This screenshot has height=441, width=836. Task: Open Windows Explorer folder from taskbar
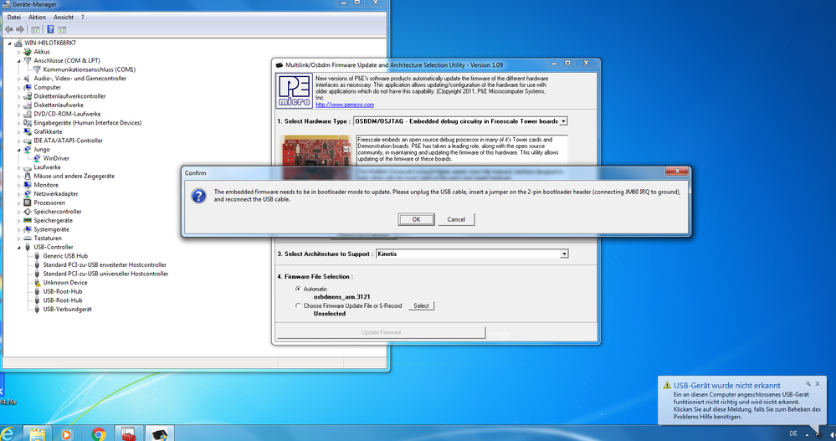pos(38,434)
